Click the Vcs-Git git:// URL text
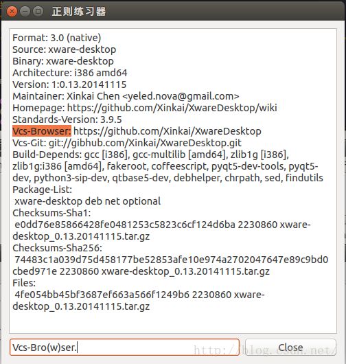Screen dimensions: 346x364 (145, 143)
